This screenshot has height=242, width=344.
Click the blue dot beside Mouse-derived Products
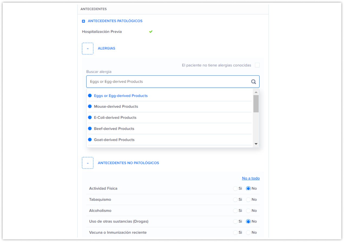pos(90,106)
